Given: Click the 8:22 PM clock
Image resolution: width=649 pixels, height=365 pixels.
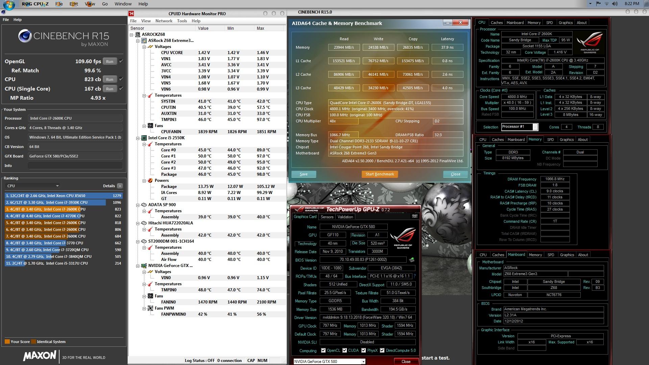Looking at the screenshot, I should (631, 4).
